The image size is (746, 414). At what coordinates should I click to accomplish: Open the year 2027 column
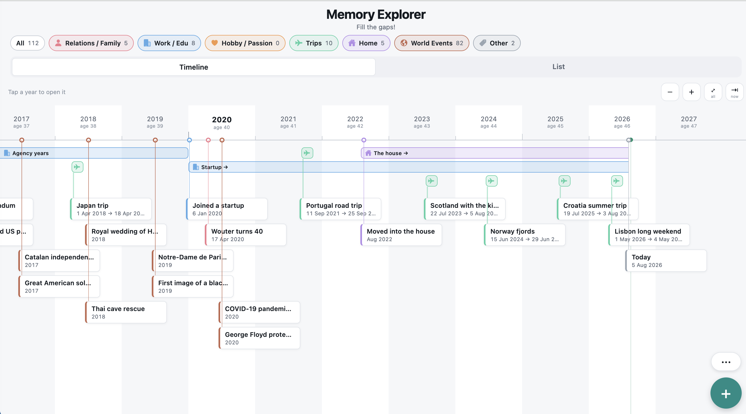click(x=689, y=122)
